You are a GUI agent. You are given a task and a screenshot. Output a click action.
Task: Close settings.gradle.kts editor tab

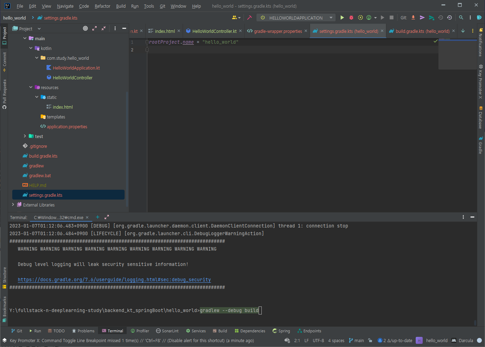[382, 31]
